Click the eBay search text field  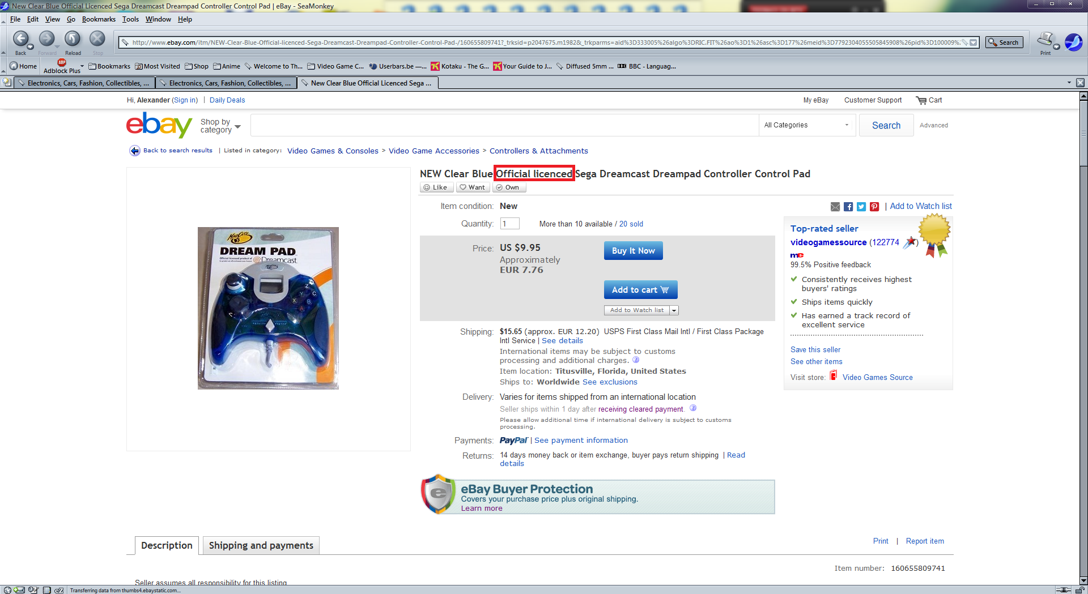(504, 125)
